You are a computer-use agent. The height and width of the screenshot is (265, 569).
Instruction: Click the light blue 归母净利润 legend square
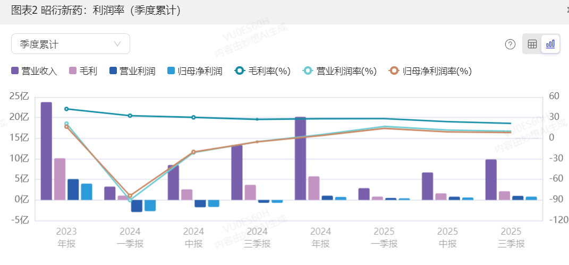pyautogui.click(x=171, y=70)
